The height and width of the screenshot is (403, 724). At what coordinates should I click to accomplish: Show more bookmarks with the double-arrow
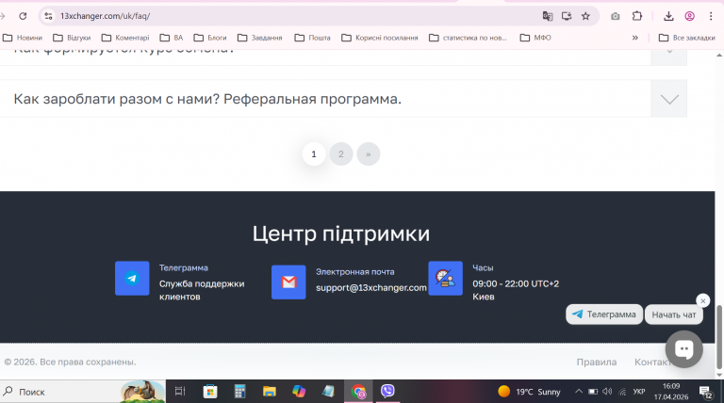[x=634, y=38]
